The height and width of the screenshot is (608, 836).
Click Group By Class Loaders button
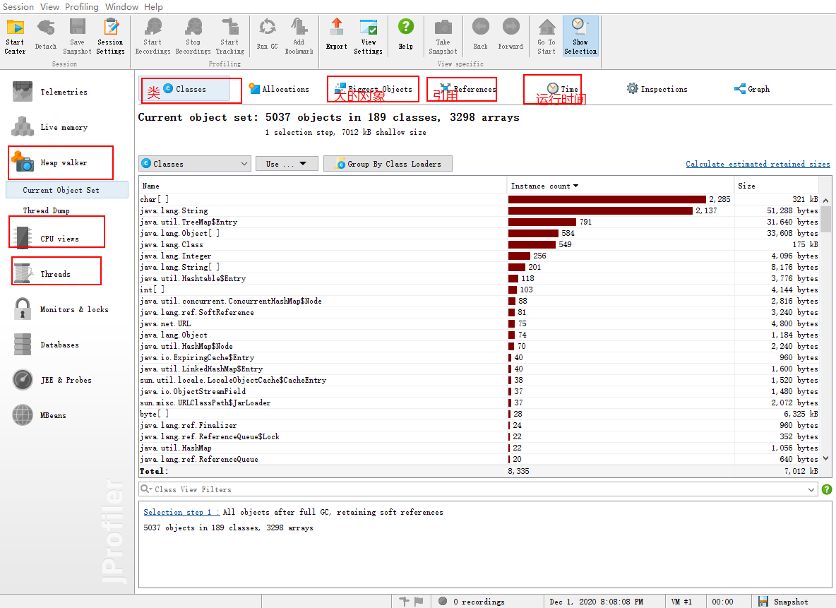click(388, 164)
